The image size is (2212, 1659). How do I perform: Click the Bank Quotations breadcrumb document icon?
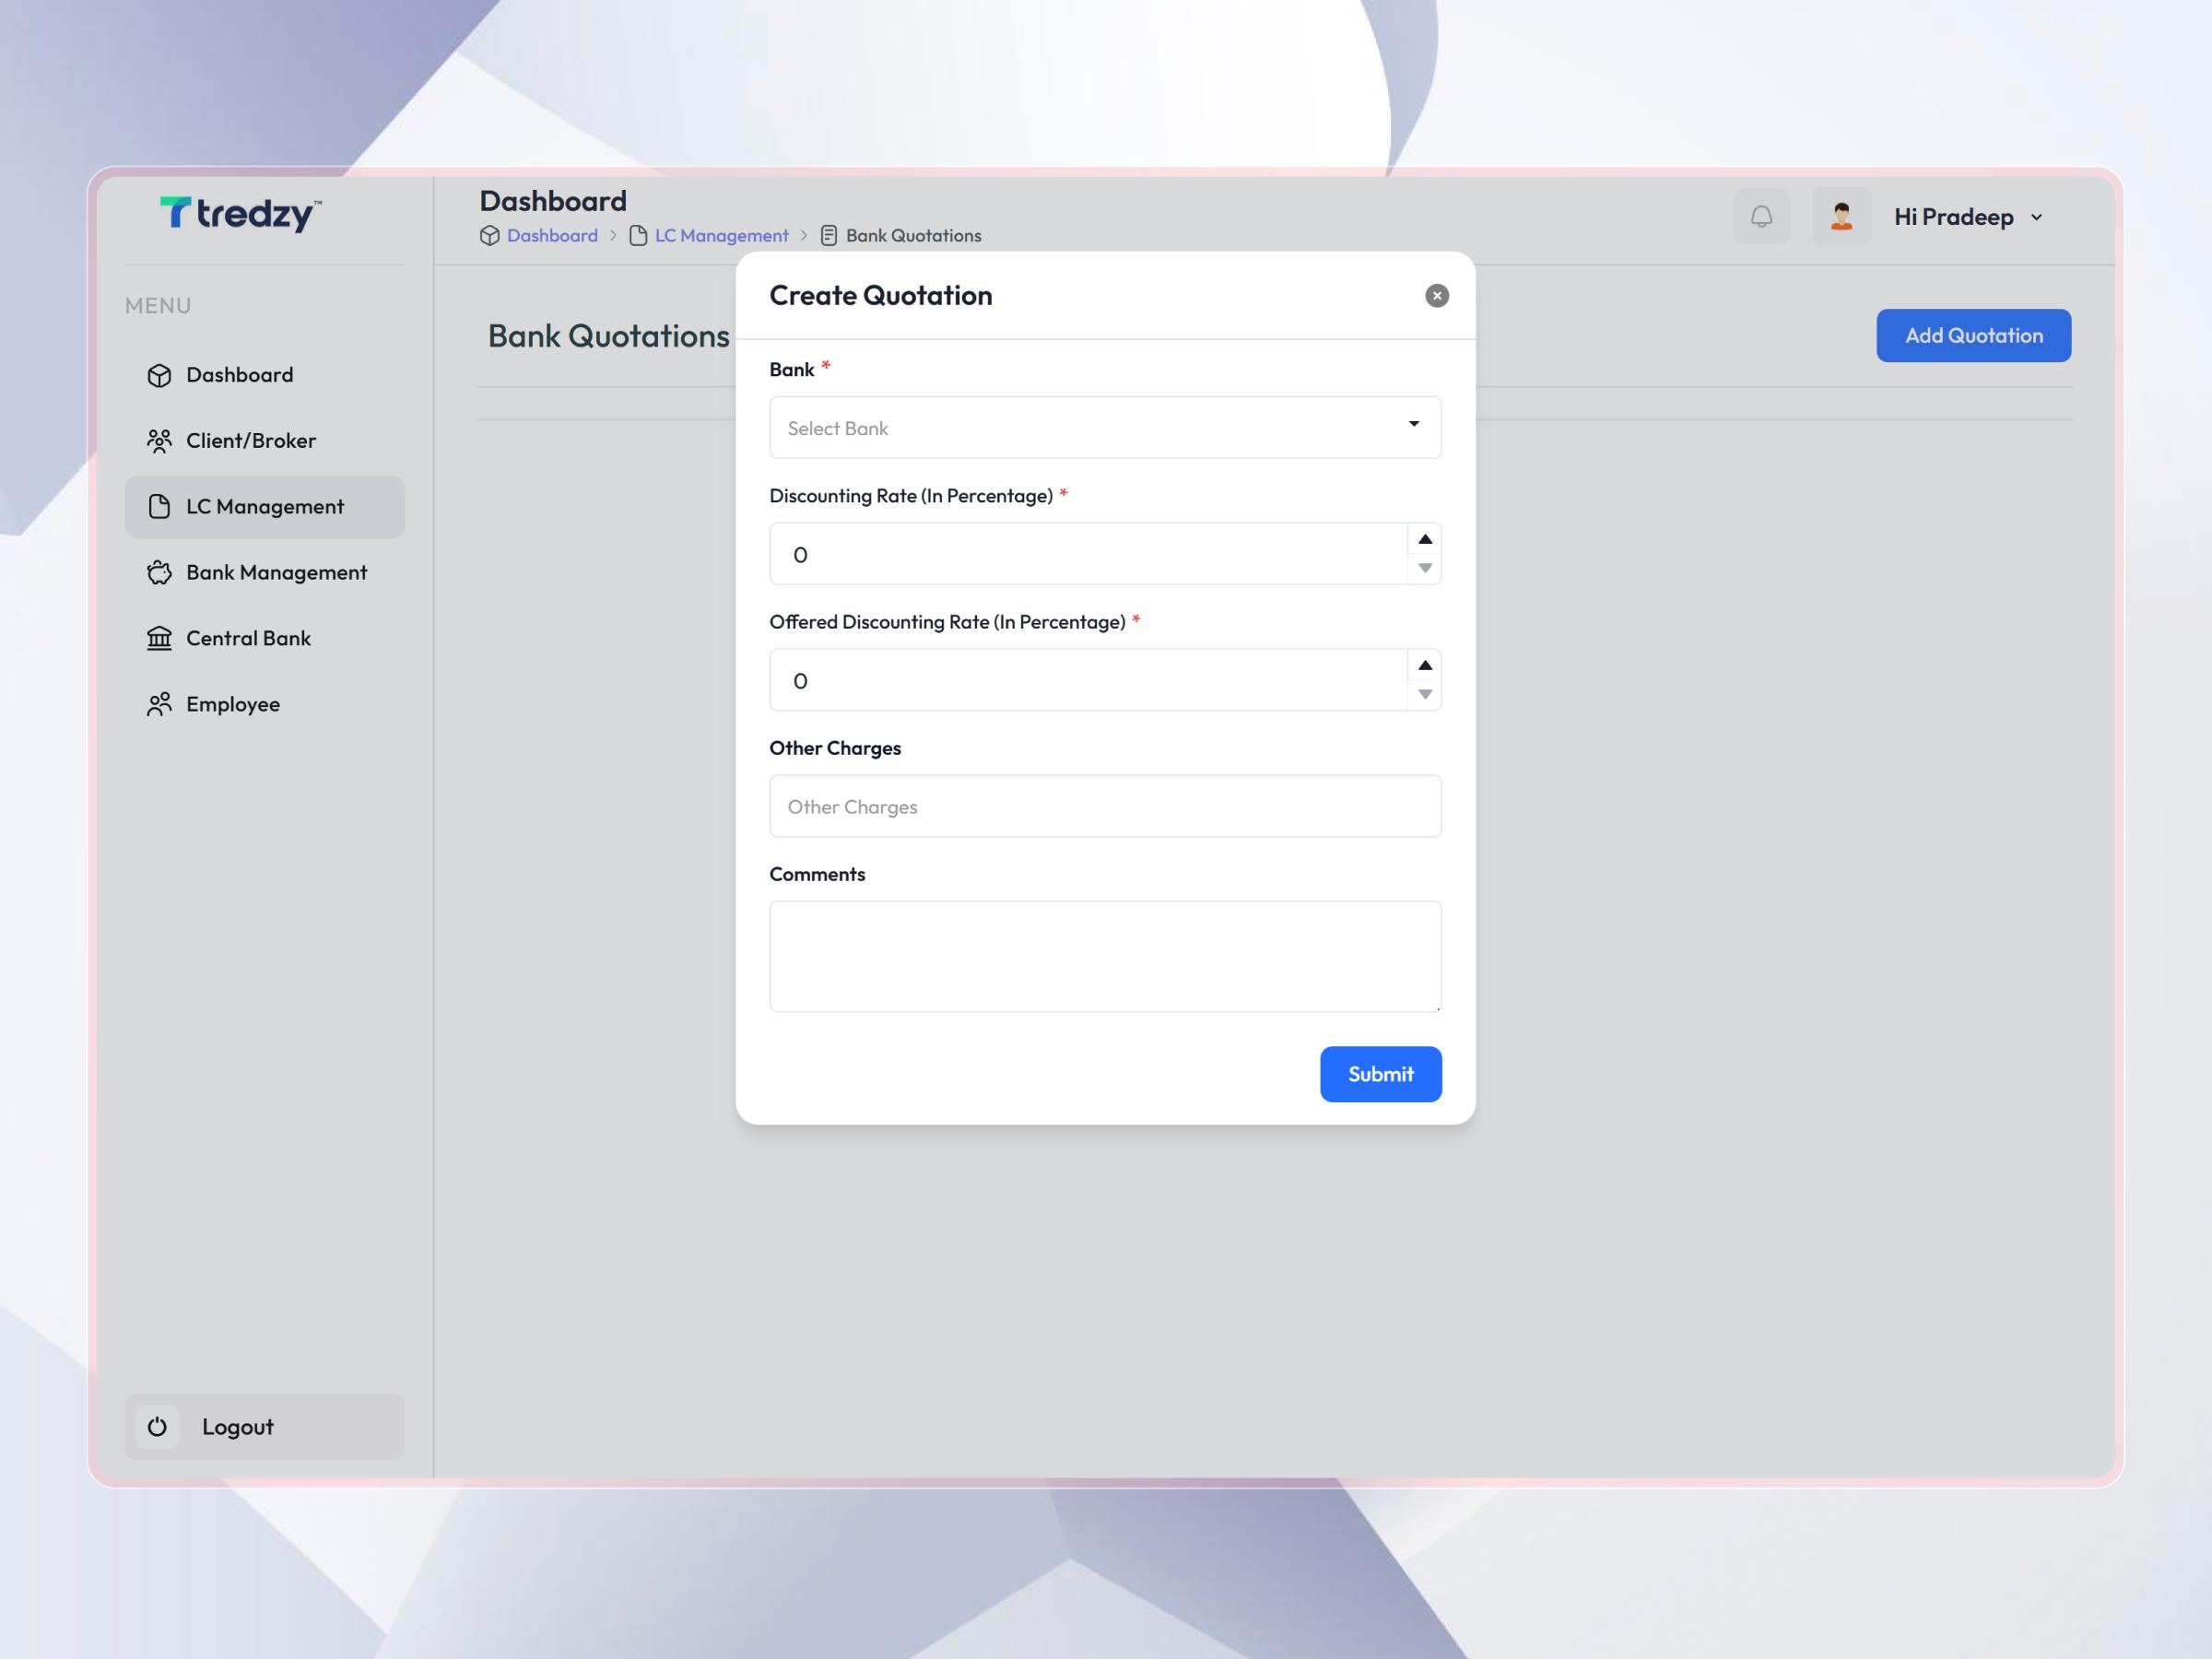pyautogui.click(x=828, y=235)
